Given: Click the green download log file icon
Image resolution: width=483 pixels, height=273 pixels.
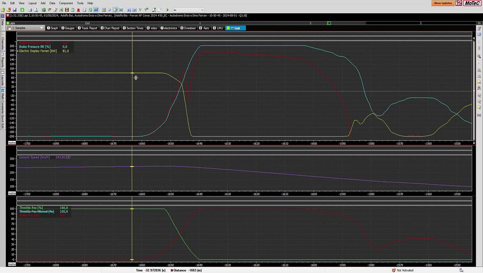Looking at the screenshot, I should tap(22, 10).
